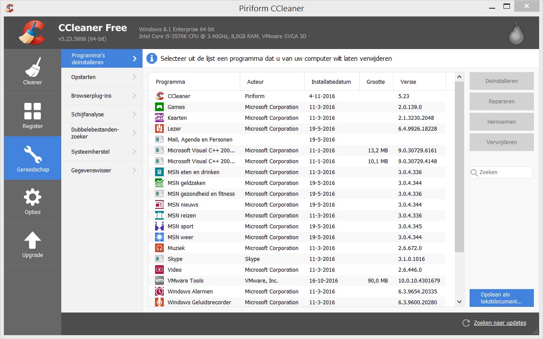Click the Deinstalleren button
543x339 pixels.
point(501,81)
